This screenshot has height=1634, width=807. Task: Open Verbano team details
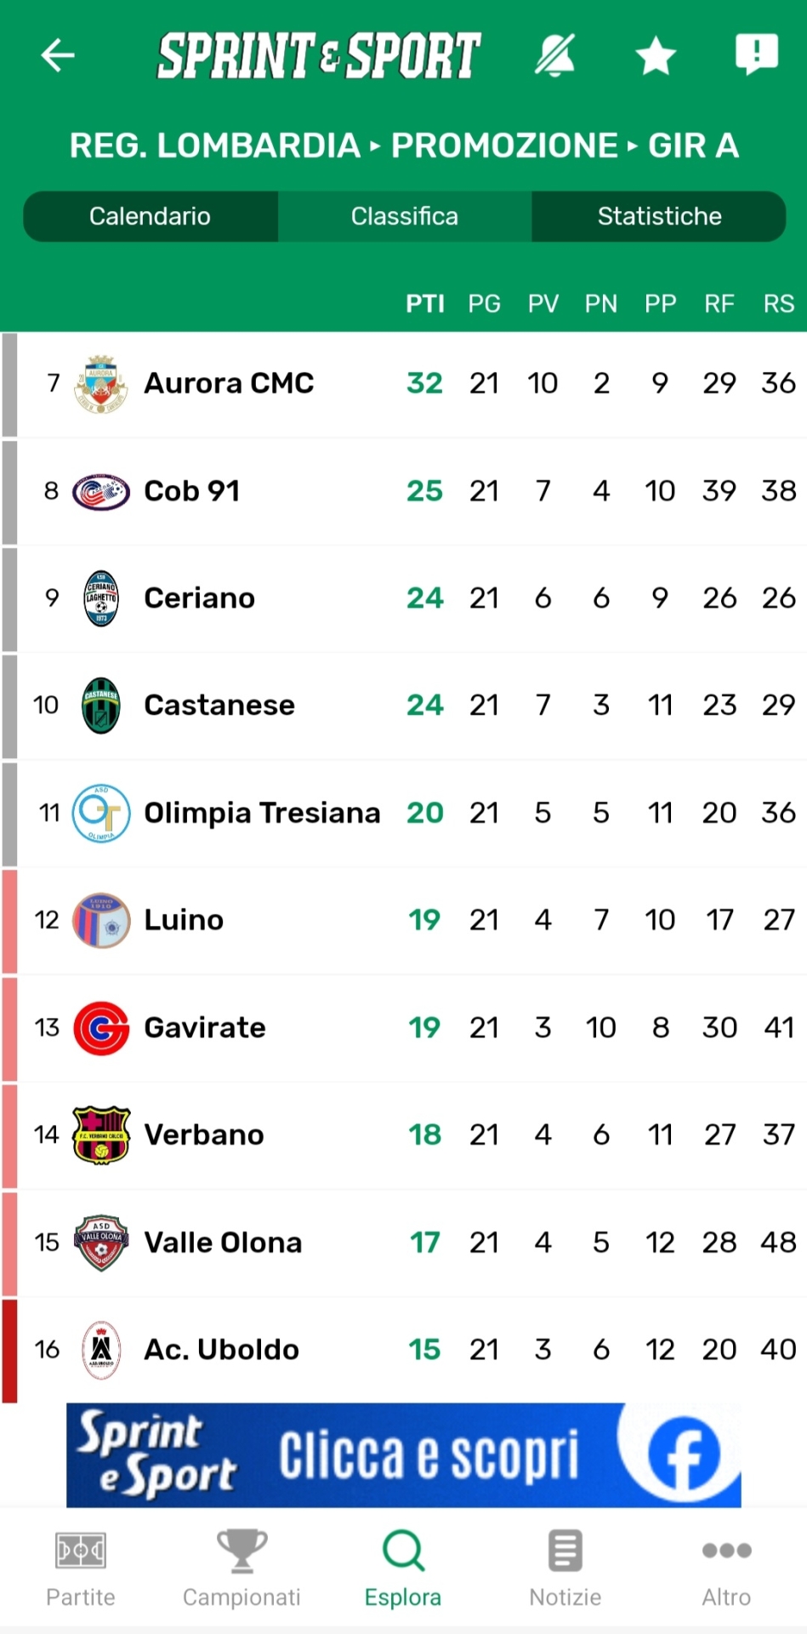point(204,1135)
